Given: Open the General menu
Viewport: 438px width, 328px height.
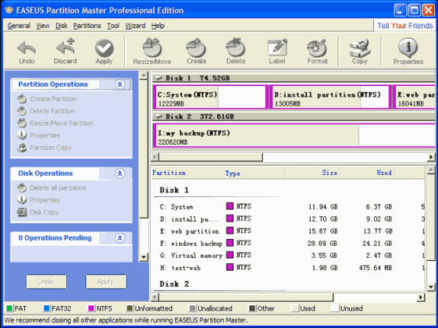Looking at the screenshot, I should [19, 26].
